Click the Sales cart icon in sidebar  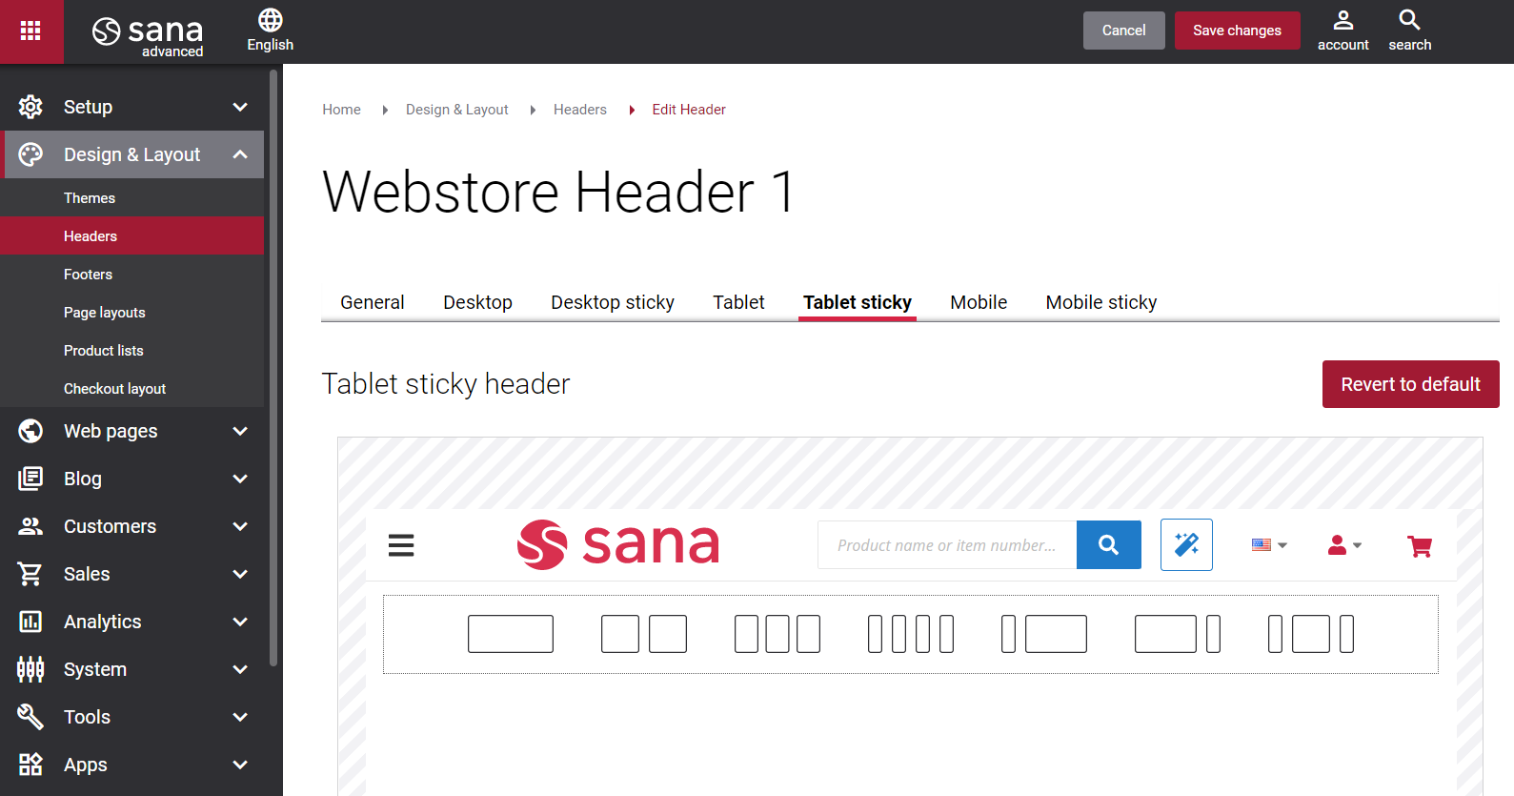click(x=30, y=574)
